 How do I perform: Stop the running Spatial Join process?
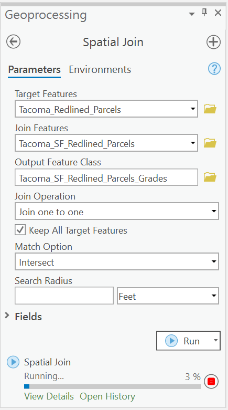[211, 382]
